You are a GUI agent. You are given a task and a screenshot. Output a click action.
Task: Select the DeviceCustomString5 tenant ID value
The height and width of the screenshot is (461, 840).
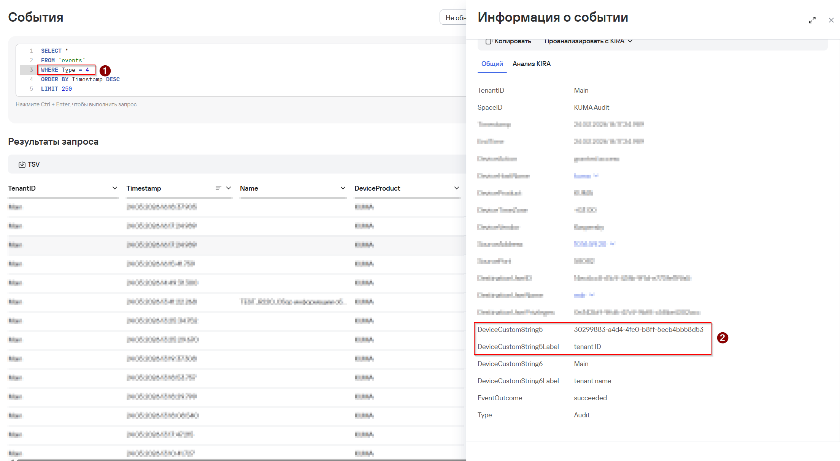point(638,330)
